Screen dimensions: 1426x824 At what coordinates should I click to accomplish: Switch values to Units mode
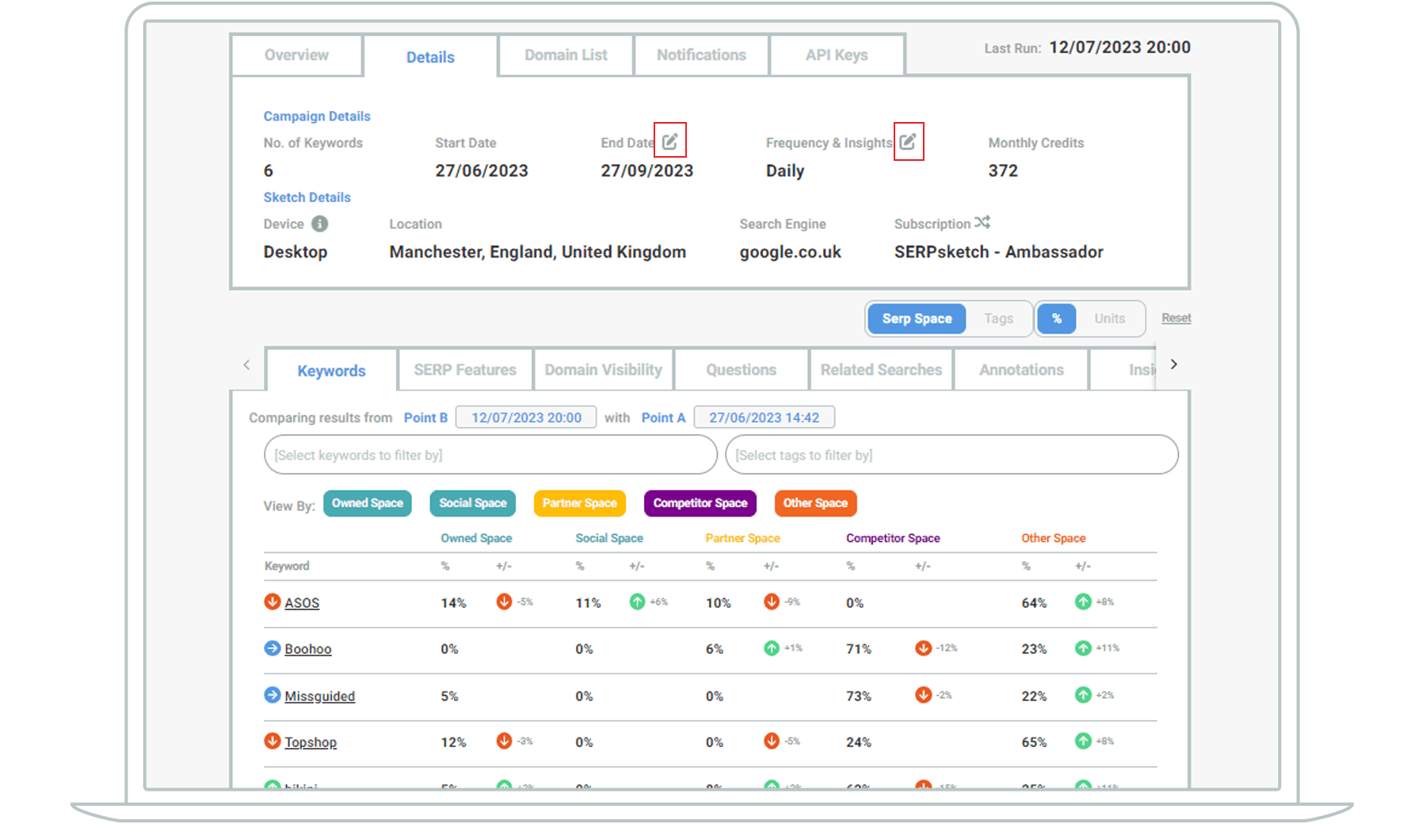[1109, 319]
